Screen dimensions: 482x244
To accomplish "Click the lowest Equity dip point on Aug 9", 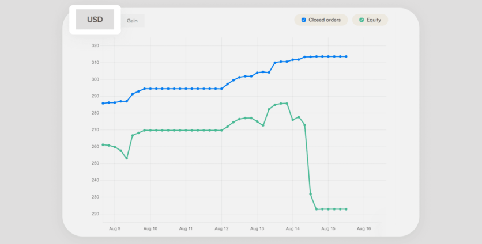I will [126, 158].
